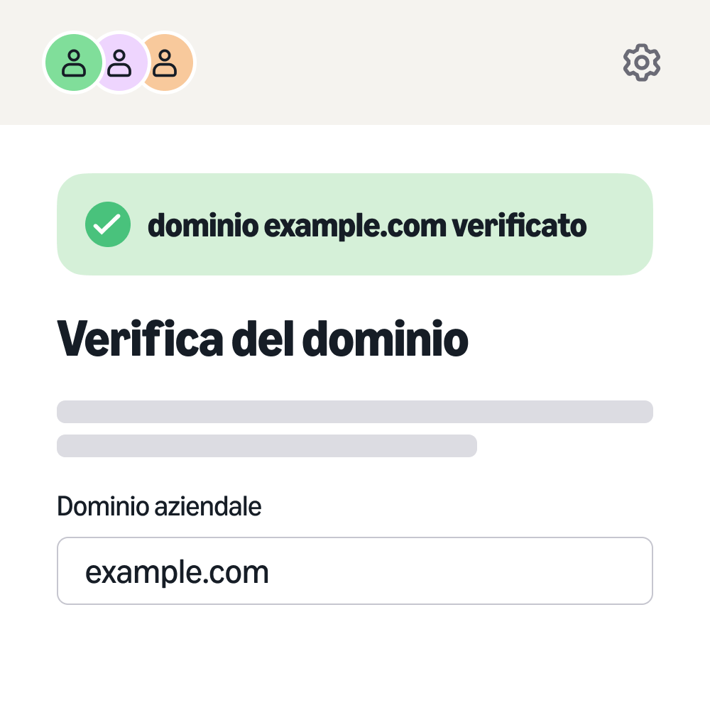The width and height of the screenshot is (710, 710).
Task: Click the leftmost avatar's circular border
Action: point(47,62)
